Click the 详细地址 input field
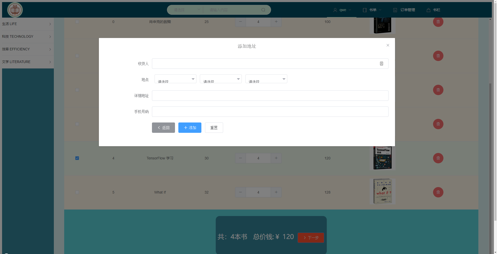Image resolution: width=497 pixels, height=254 pixels. (270, 96)
